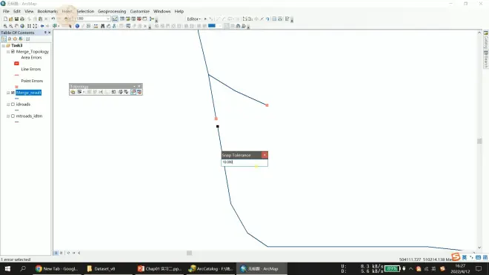List layers by source
489x275 pixels.
(x=10, y=39)
